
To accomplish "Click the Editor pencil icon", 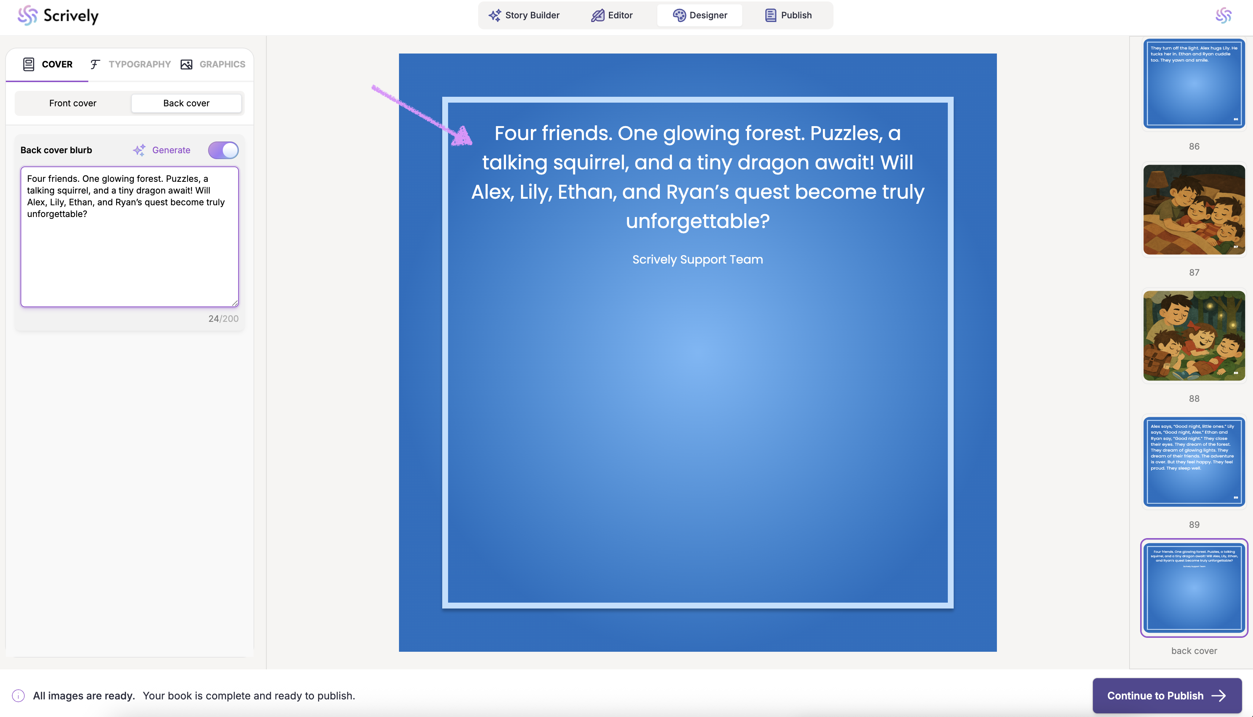I will (x=598, y=15).
